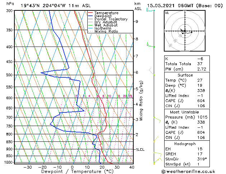Click the Hodograph section heading in the table

coord(185,144)
